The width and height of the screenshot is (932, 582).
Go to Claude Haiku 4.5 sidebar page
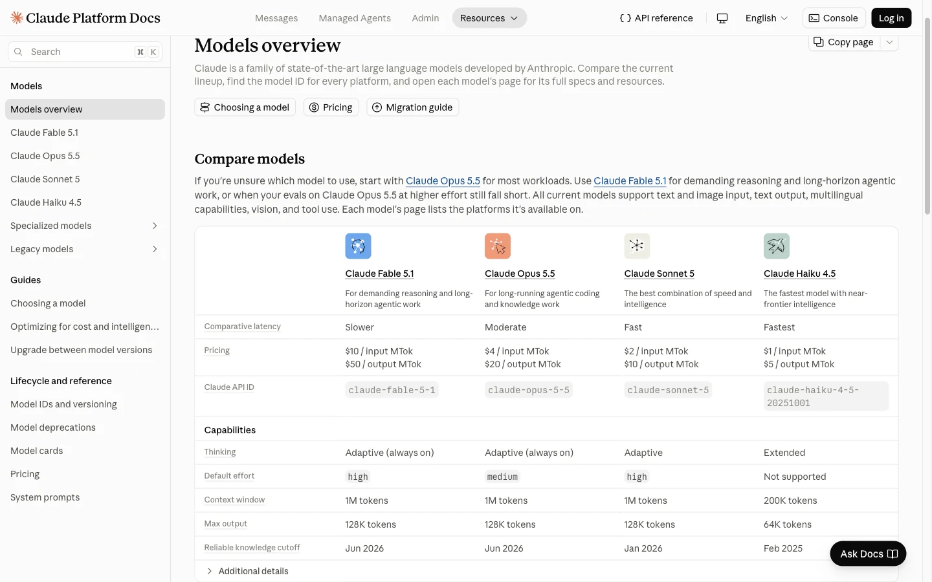85,202
